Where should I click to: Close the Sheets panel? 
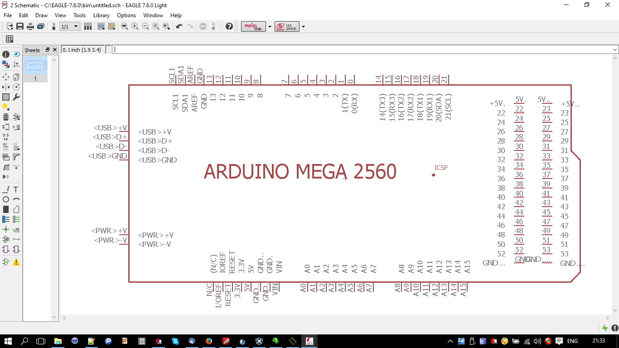click(x=55, y=50)
